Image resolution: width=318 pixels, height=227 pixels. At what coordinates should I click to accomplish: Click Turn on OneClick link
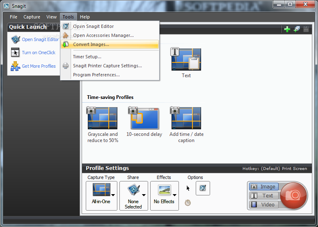point(39,53)
